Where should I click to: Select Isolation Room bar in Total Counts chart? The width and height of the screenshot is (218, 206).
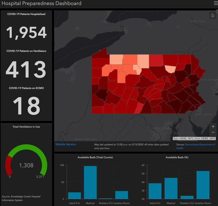point(122,195)
